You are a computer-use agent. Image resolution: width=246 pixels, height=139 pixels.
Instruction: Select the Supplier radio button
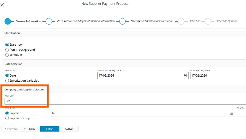click(x=7, y=113)
